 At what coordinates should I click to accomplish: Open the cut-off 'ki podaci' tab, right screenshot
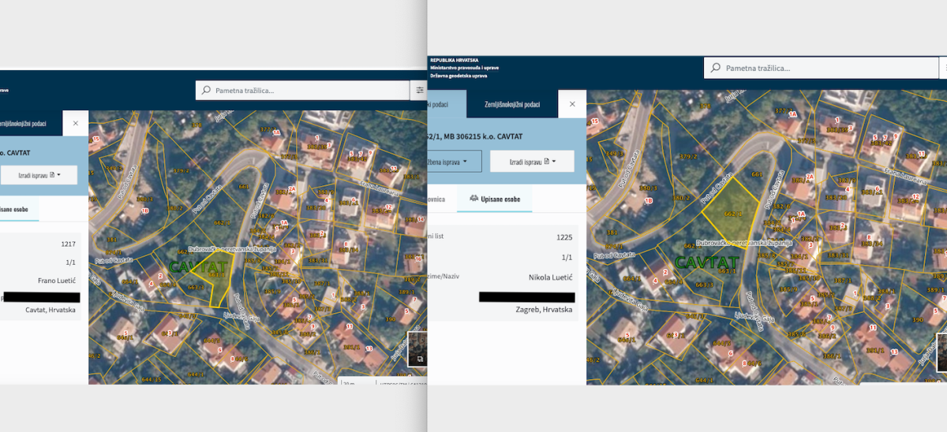446,104
